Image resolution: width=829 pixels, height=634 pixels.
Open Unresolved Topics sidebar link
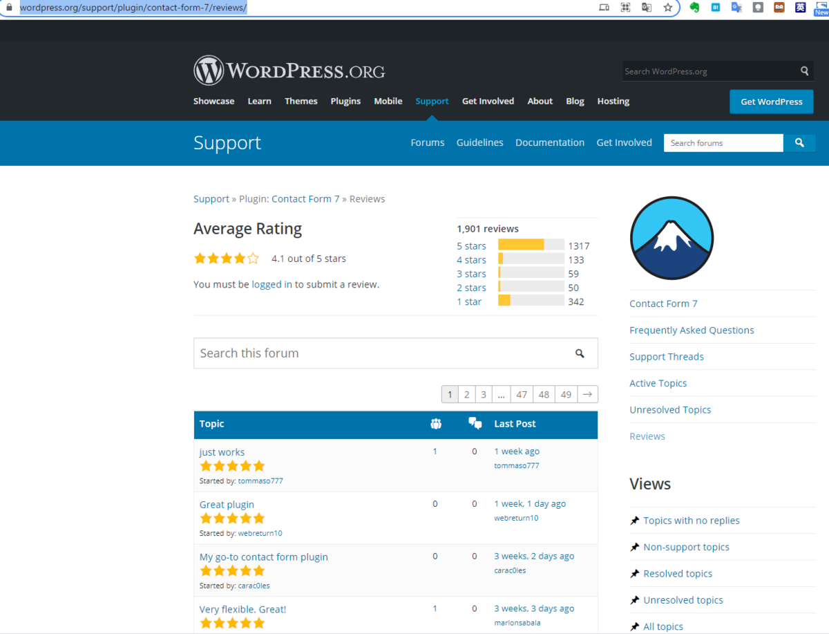(x=670, y=410)
